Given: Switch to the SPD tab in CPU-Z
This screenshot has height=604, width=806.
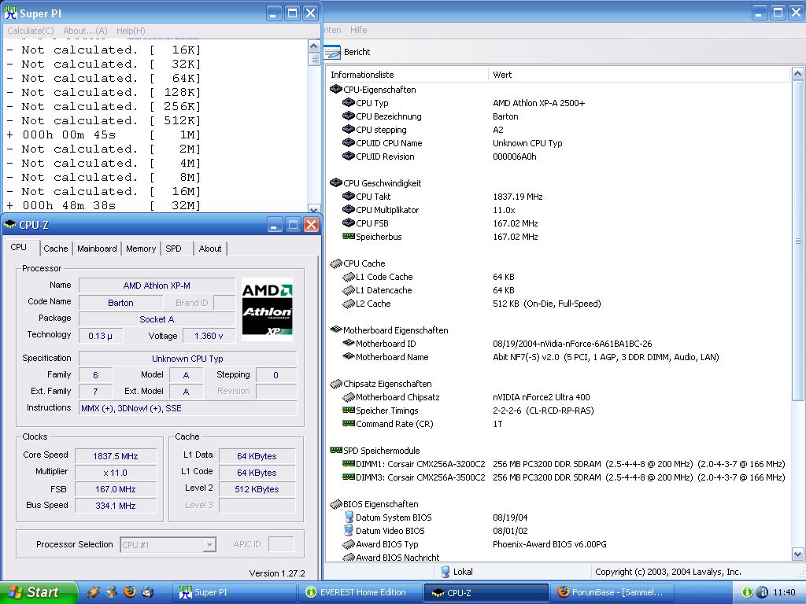Looking at the screenshot, I should 174,249.
